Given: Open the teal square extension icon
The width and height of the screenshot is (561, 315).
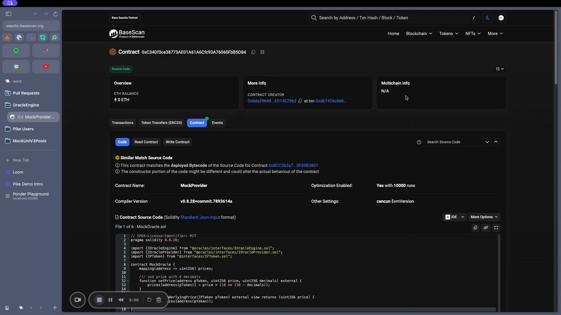Looking at the screenshot, I should point(43,38).
